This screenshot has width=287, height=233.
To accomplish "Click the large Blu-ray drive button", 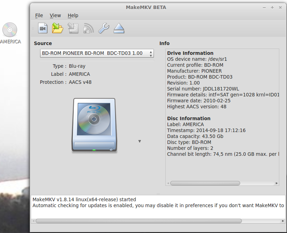I will click(94, 125).
